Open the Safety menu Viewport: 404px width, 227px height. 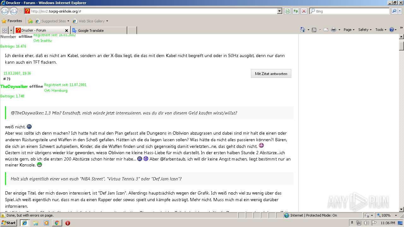[x=365, y=30]
